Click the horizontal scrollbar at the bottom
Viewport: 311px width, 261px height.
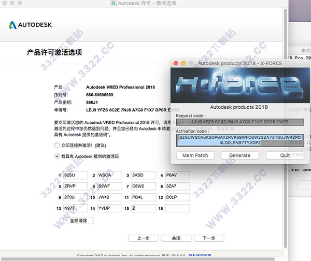(x=138, y=259)
